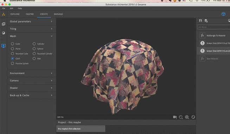Click warning icon for Screen Shot at 7.12
Image resolution: width=230 pixels, height=134 pixels.
(203, 43)
